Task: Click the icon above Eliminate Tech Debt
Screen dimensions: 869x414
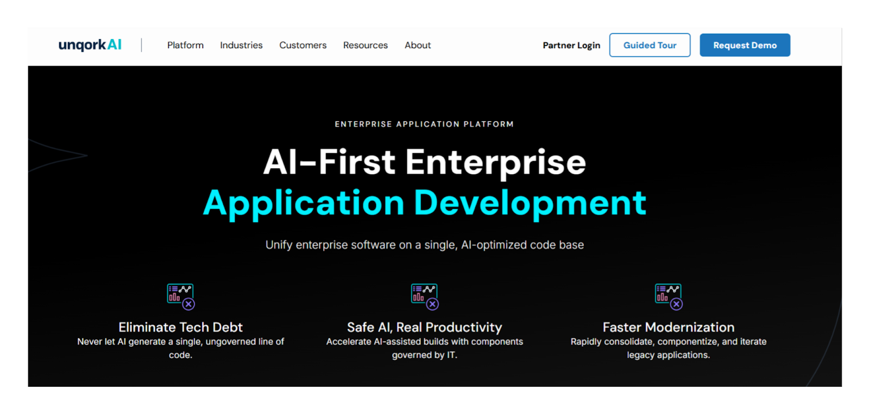Action: point(181,297)
